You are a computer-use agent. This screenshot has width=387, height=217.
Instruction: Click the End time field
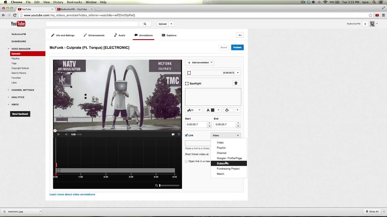pyautogui.click(x=225, y=124)
